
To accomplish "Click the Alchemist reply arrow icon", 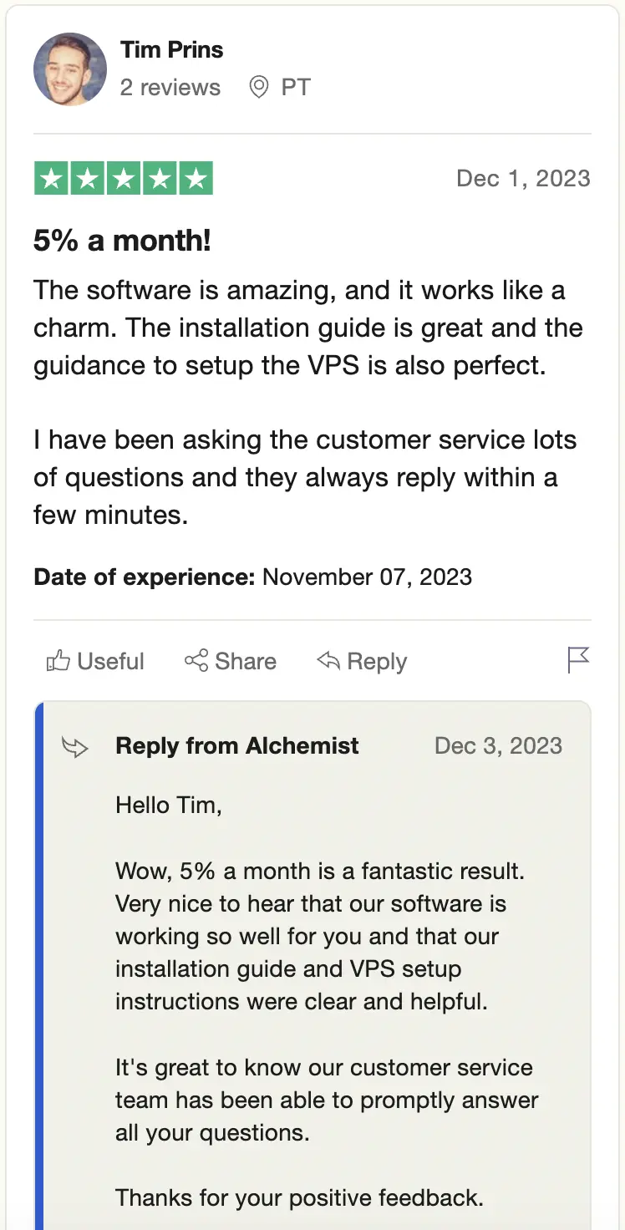I will pos(75,747).
